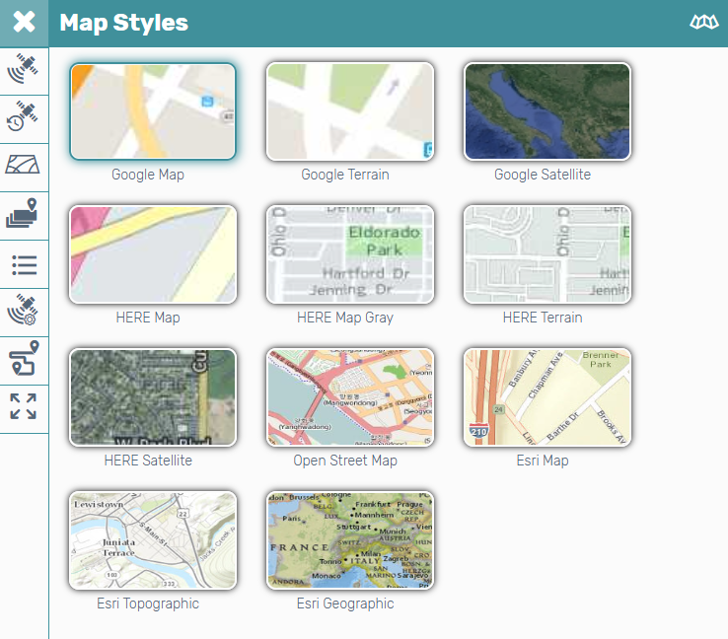Open the satellite settings gear icon
The height and width of the screenshot is (639, 728).
(23, 310)
